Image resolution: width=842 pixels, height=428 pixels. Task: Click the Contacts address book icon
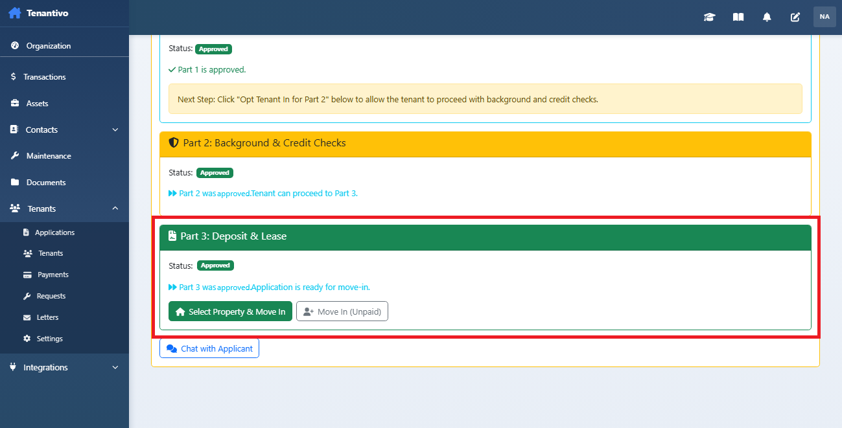(x=14, y=130)
